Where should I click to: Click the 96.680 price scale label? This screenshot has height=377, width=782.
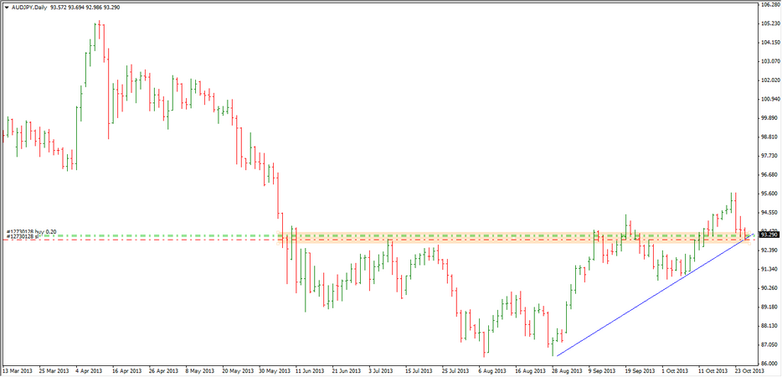[x=769, y=174]
